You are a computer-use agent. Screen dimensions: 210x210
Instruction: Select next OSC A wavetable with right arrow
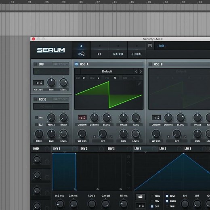click(x=141, y=71)
